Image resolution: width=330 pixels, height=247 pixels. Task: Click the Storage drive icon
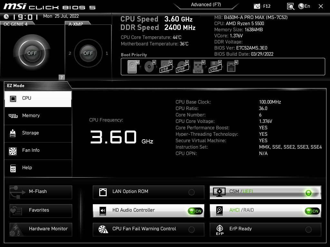13,133
